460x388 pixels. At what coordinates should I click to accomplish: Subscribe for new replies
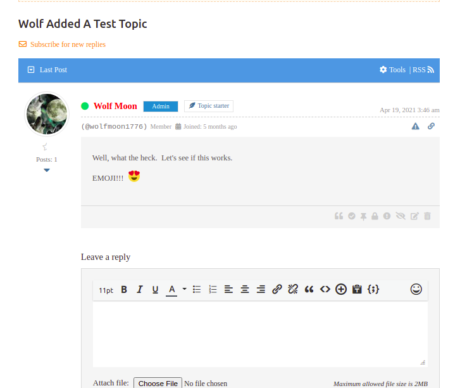(62, 44)
